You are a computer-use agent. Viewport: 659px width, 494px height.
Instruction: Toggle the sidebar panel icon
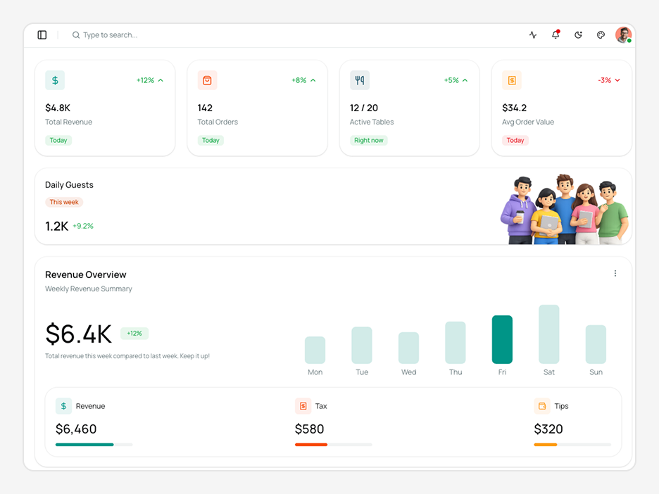[42, 35]
